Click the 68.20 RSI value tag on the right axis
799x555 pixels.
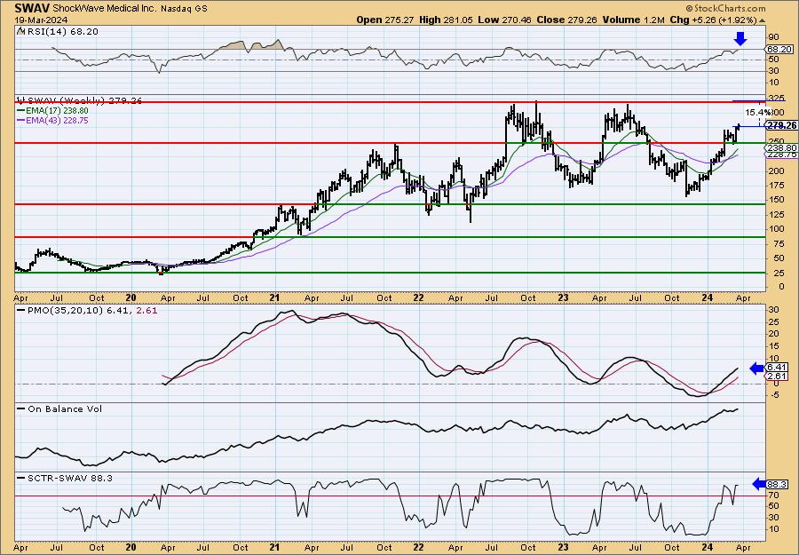tap(780, 50)
